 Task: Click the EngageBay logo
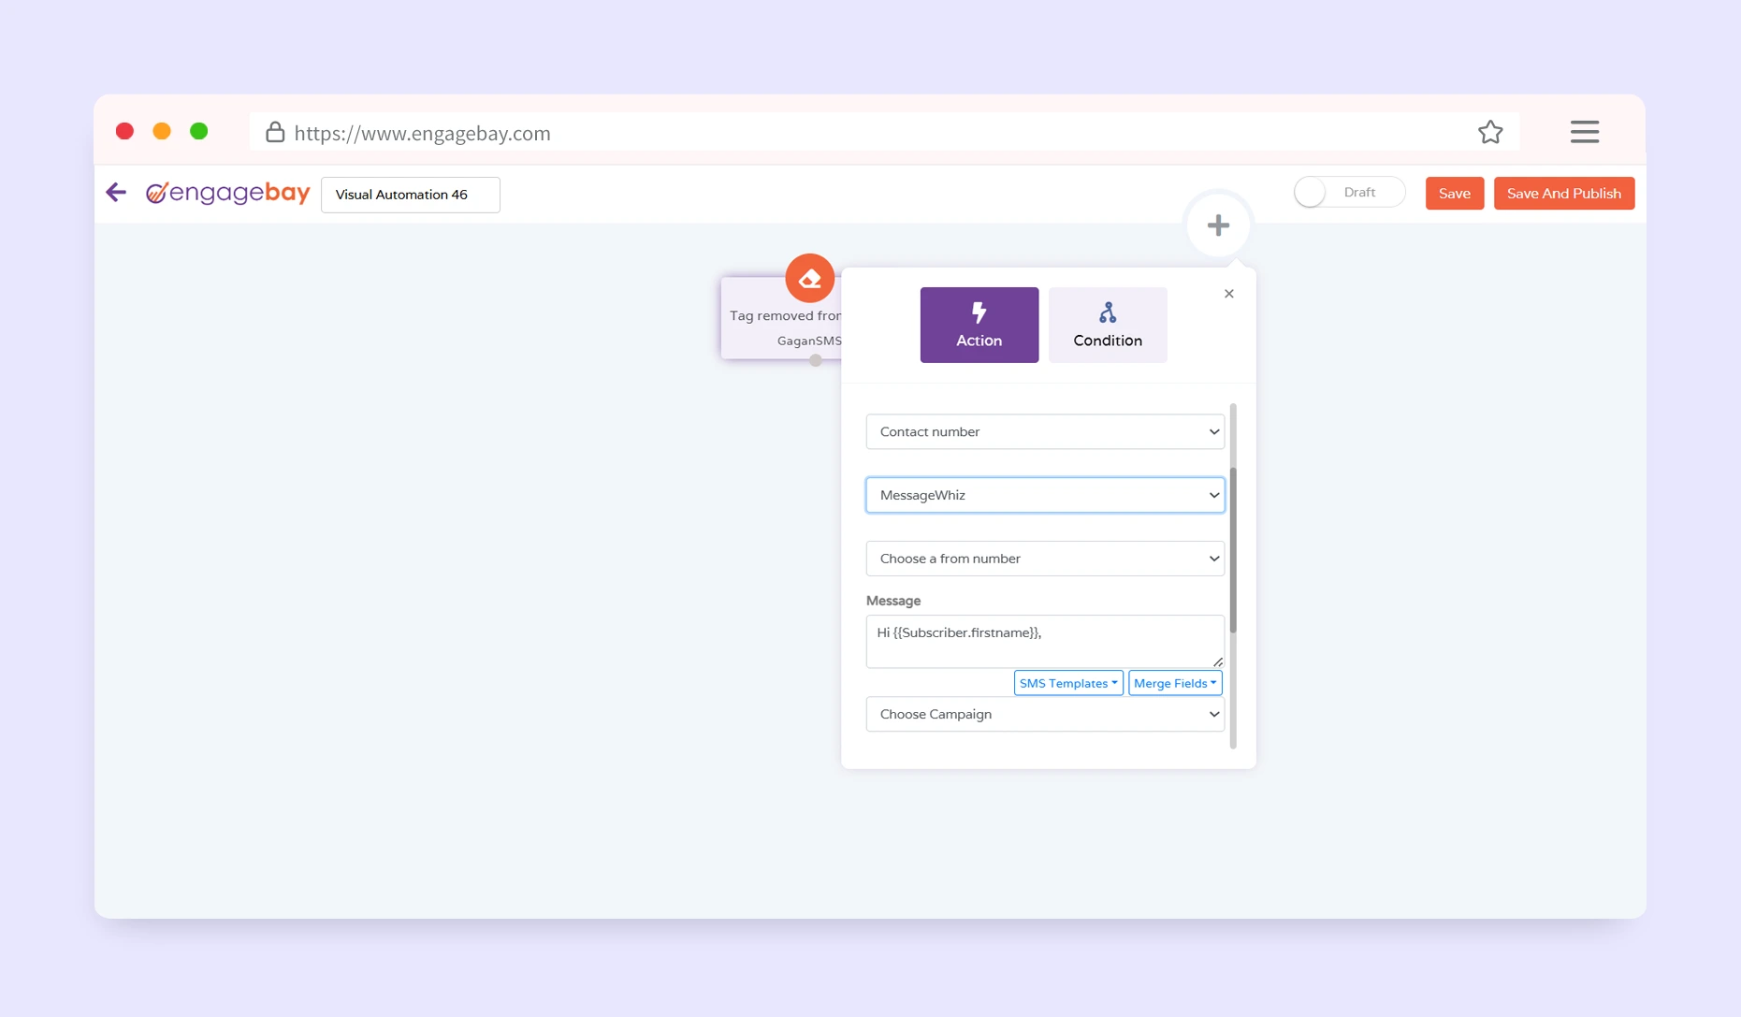pos(228,193)
